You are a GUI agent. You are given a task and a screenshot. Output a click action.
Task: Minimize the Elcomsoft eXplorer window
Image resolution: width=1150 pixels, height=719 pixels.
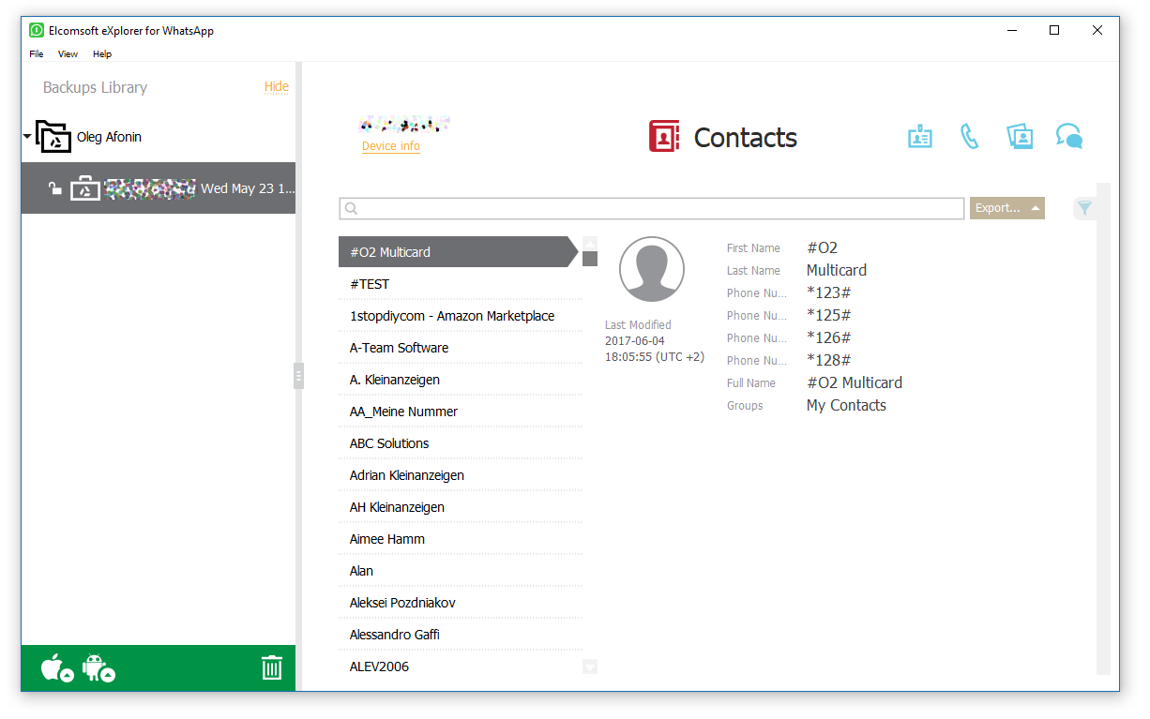pyautogui.click(x=1011, y=30)
